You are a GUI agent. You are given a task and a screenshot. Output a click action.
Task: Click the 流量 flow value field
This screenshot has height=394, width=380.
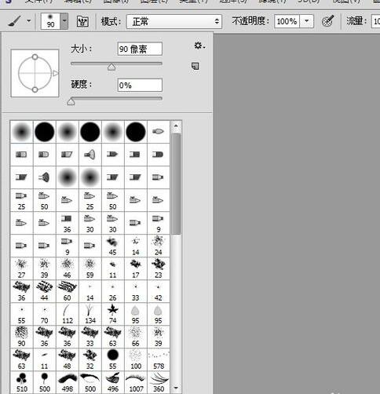click(x=376, y=21)
